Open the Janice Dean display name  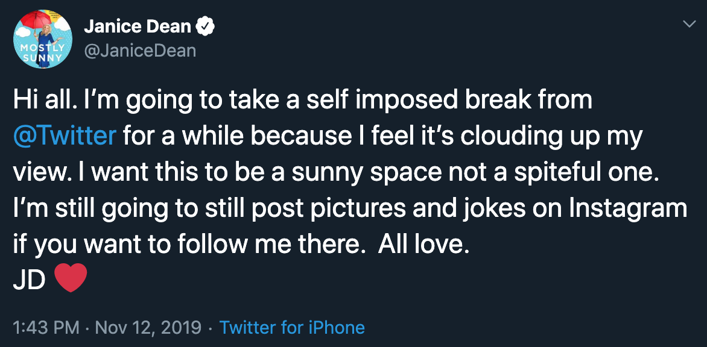138,27
